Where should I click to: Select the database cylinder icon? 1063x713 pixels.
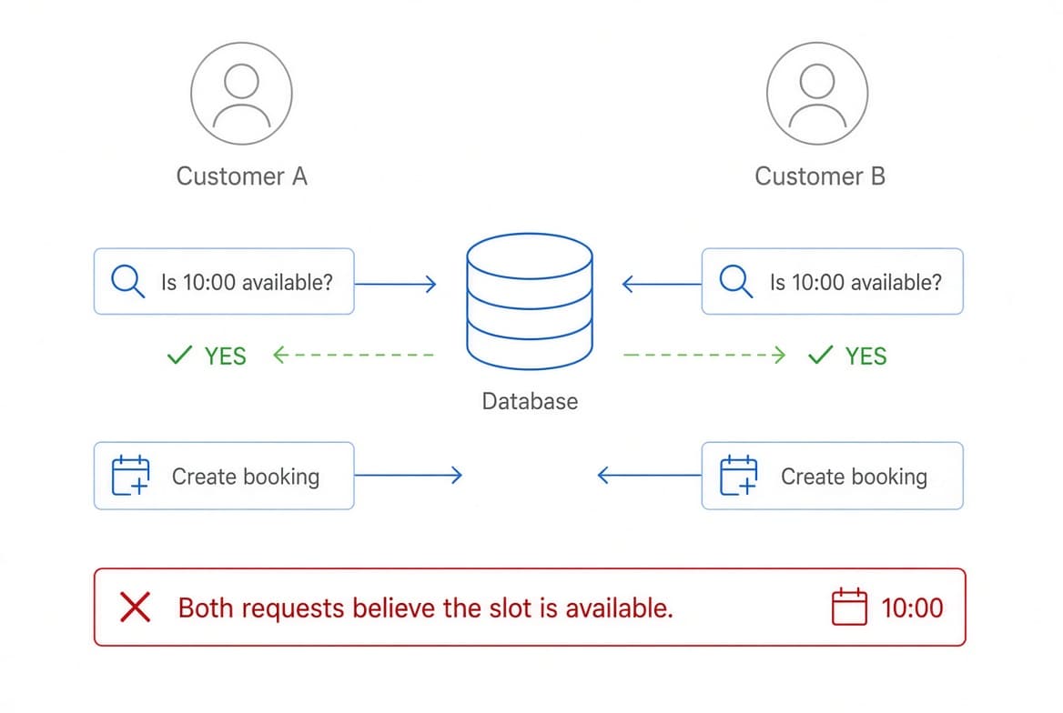coord(530,302)
